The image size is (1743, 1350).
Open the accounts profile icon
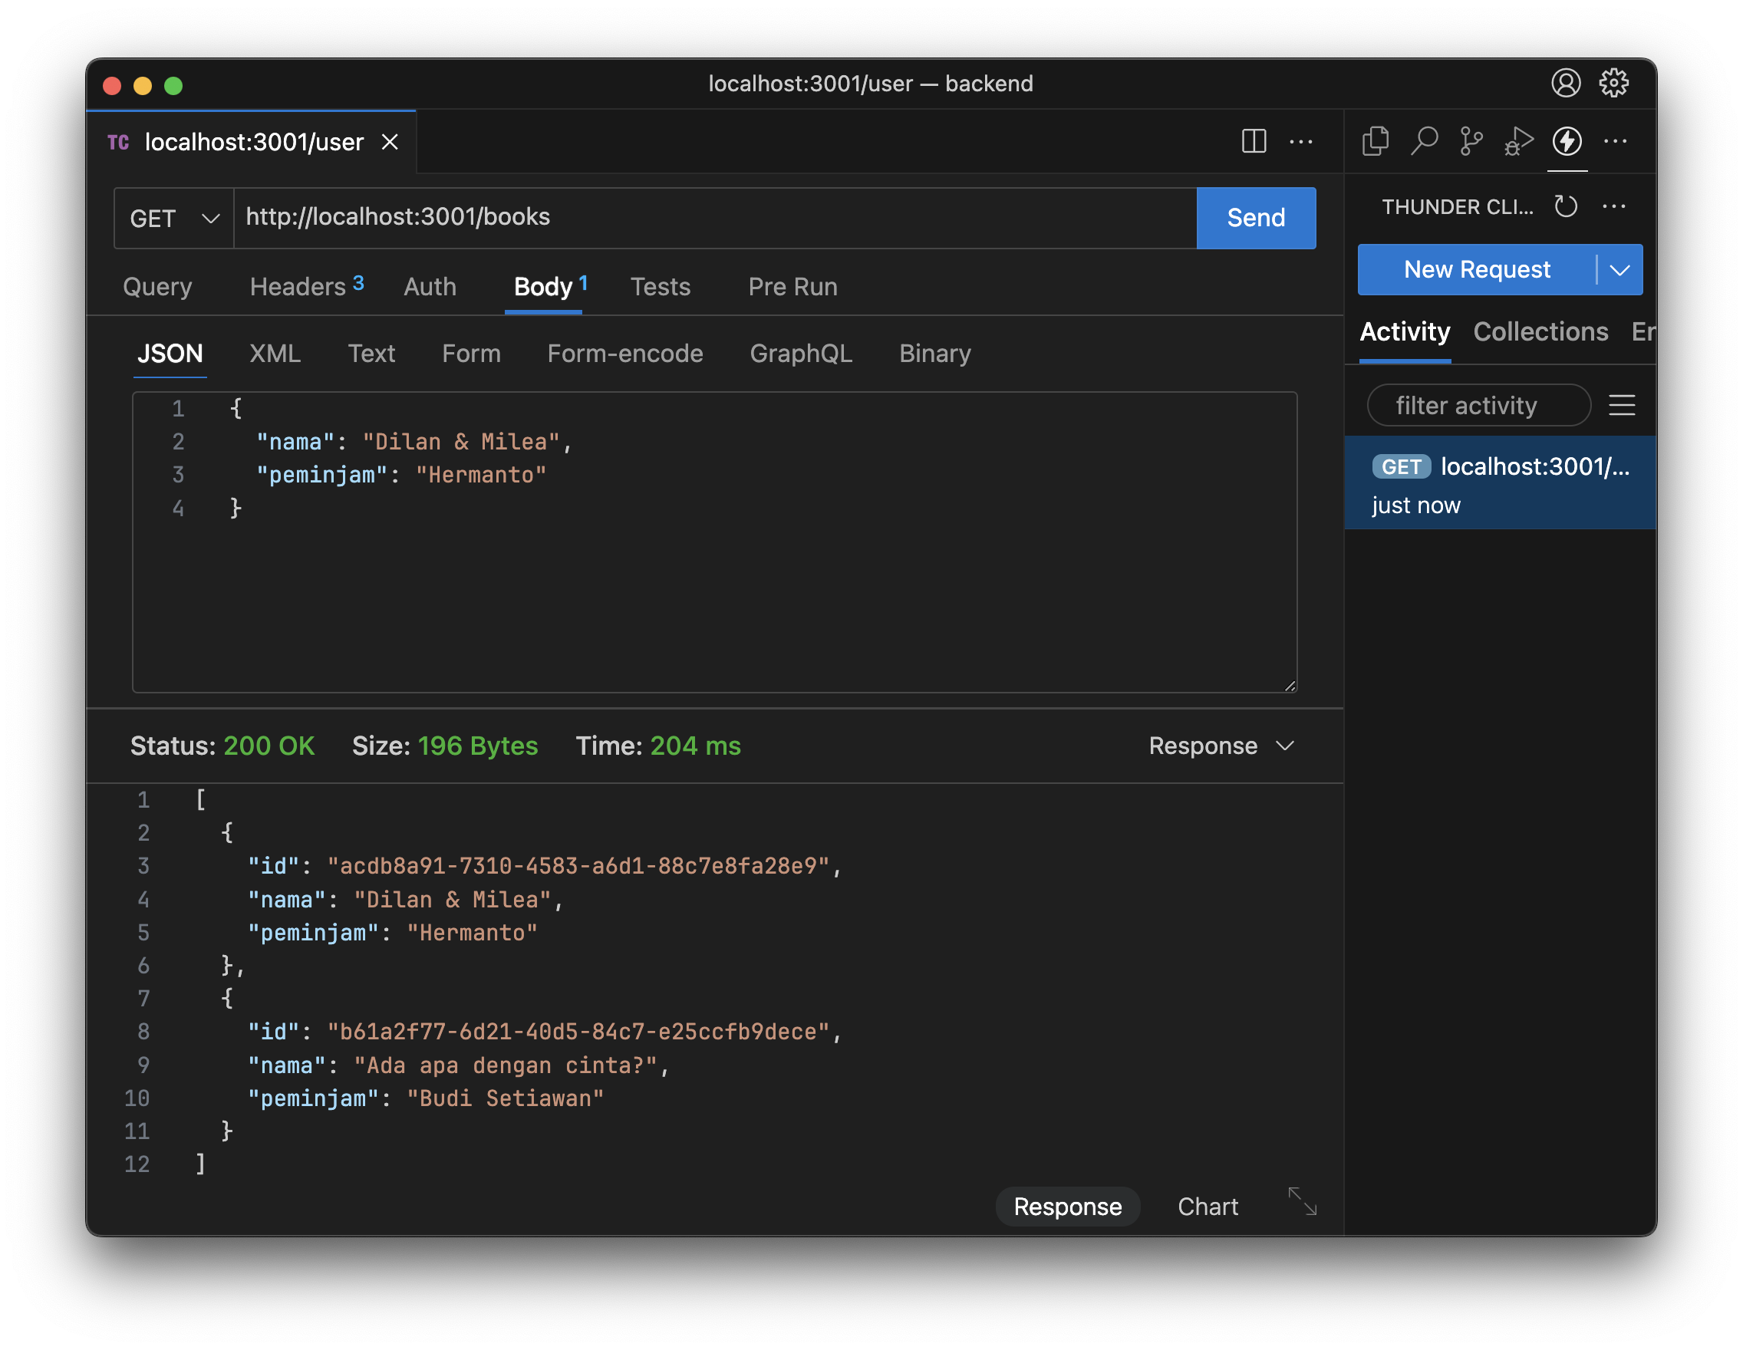[1566, 83]
